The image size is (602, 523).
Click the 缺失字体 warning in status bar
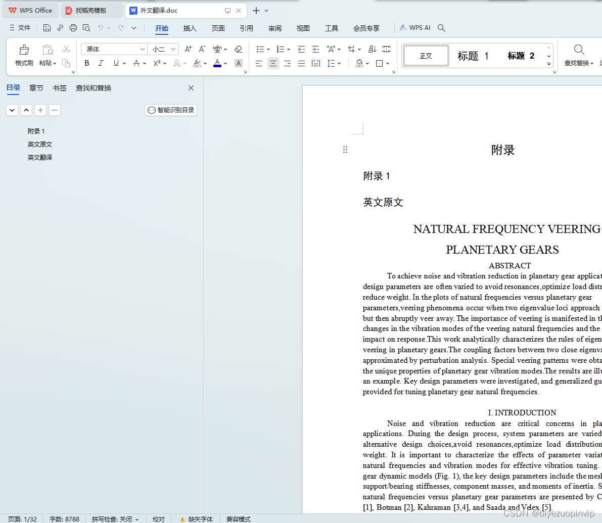(196, 519)
